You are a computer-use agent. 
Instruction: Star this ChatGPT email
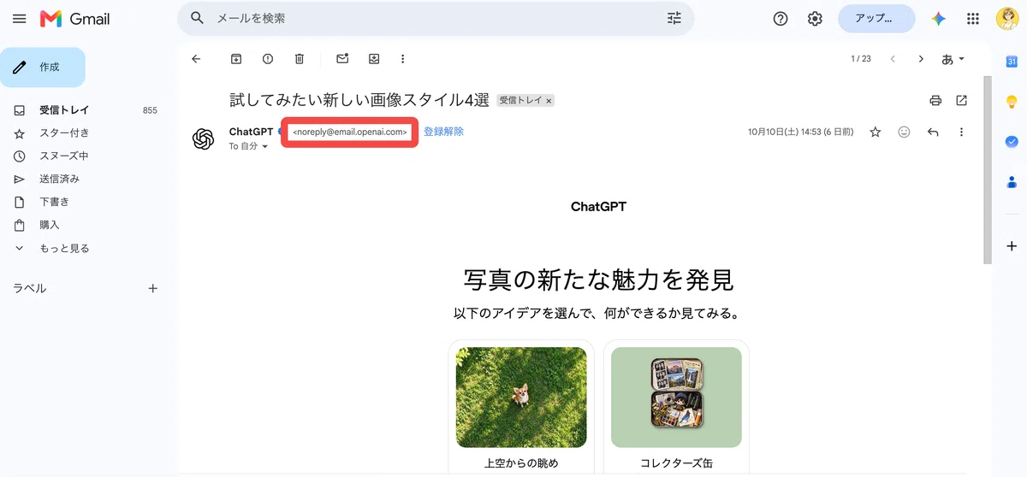pyautogui.click(x=876, y=132)
